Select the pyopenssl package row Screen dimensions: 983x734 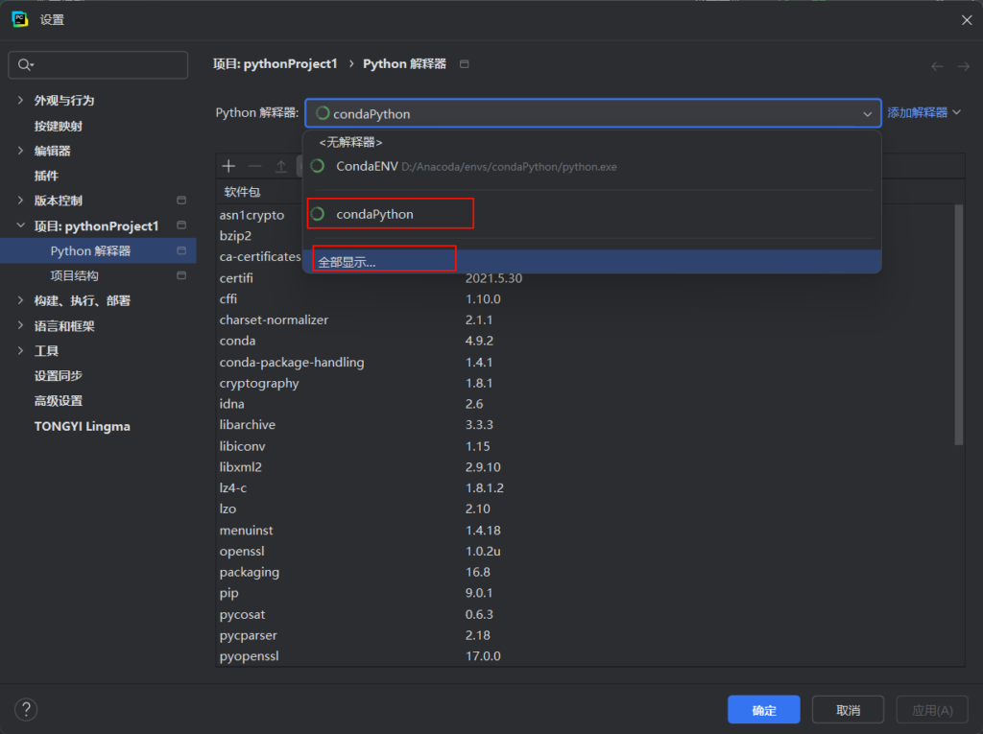pos(586,656)
